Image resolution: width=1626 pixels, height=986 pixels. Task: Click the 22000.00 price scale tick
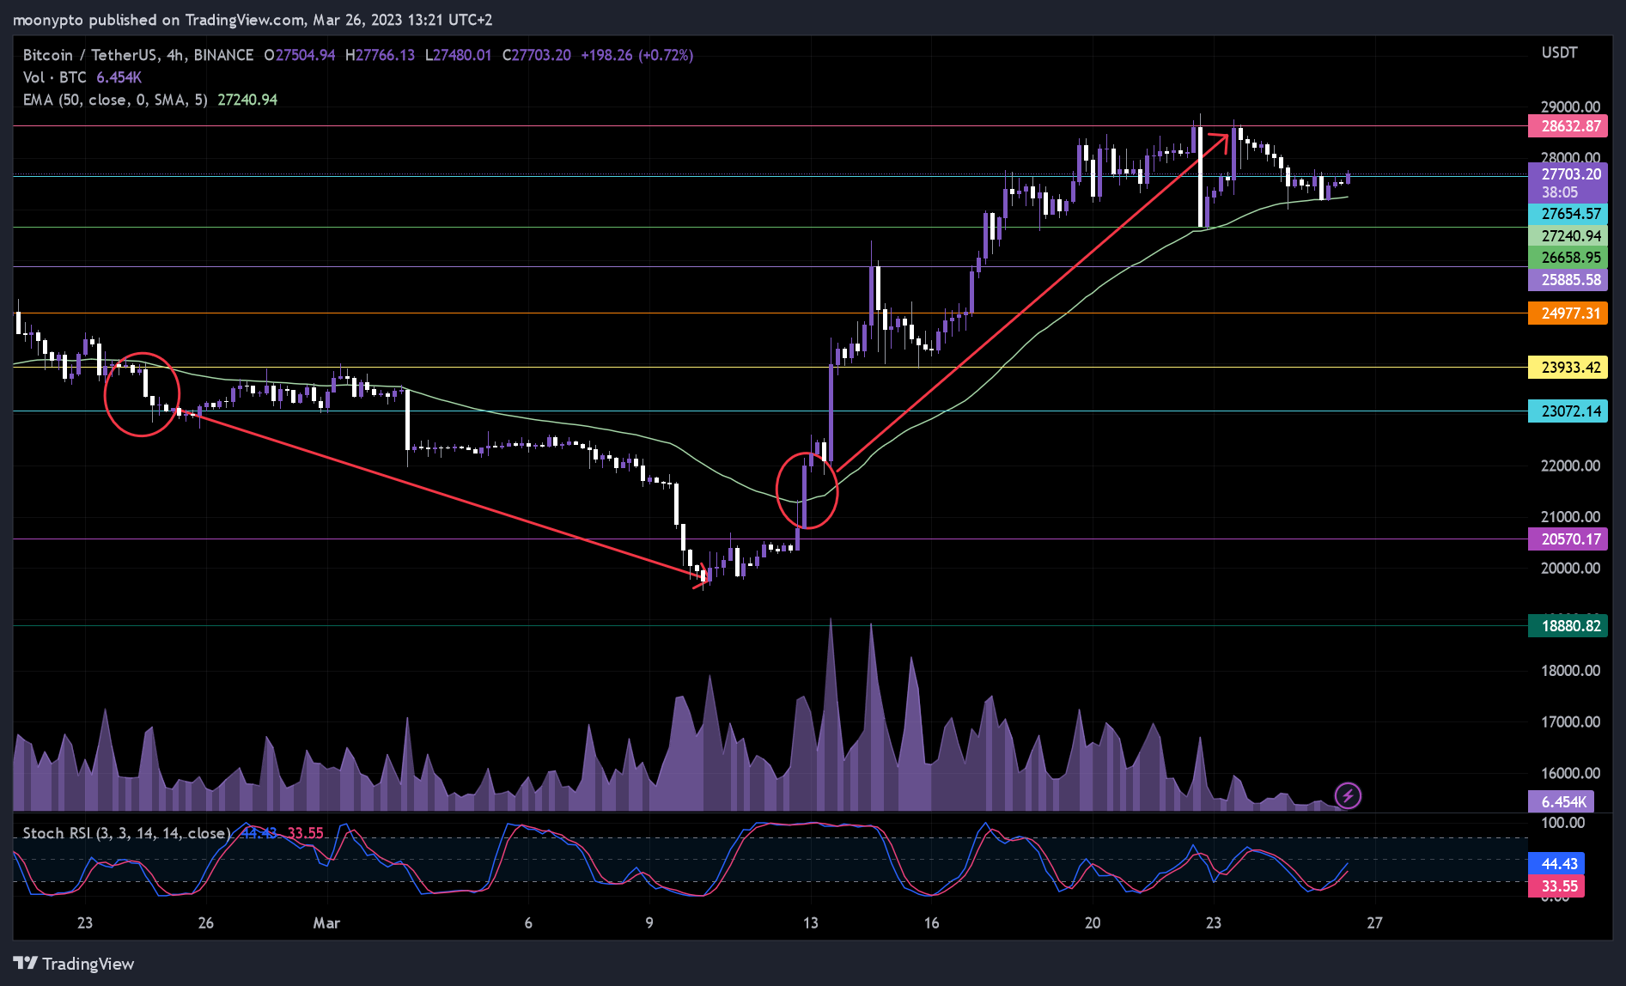[x=1570, y=466]
